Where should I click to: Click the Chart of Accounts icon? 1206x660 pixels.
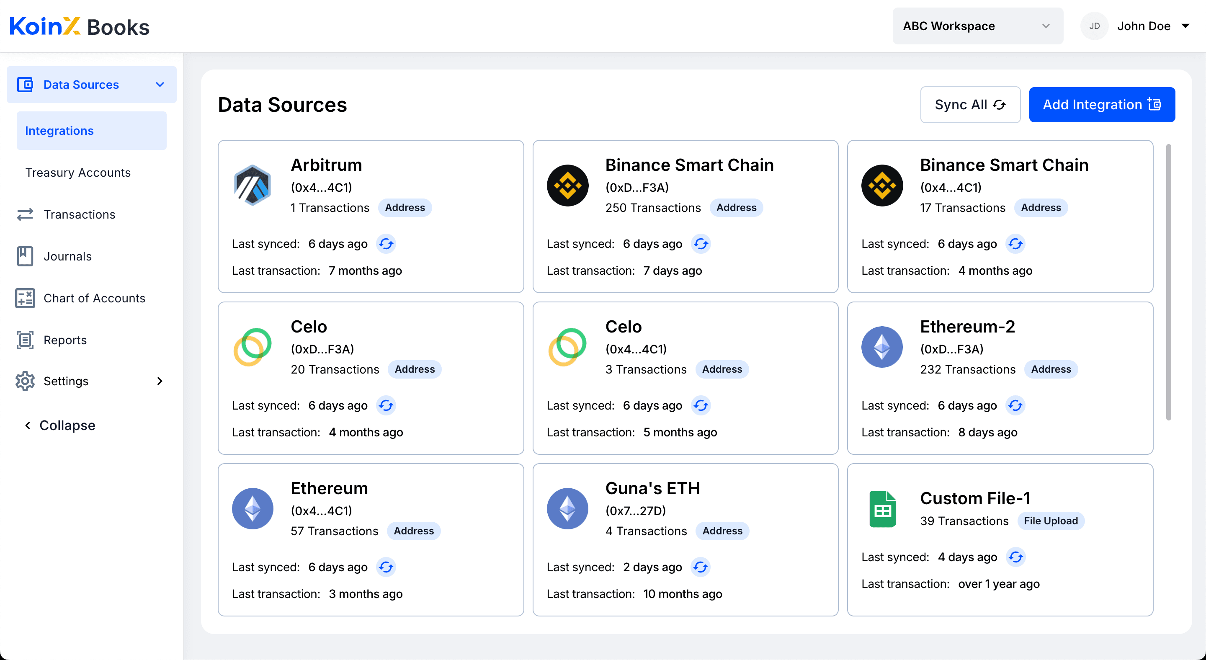click(x=25, y=298)
